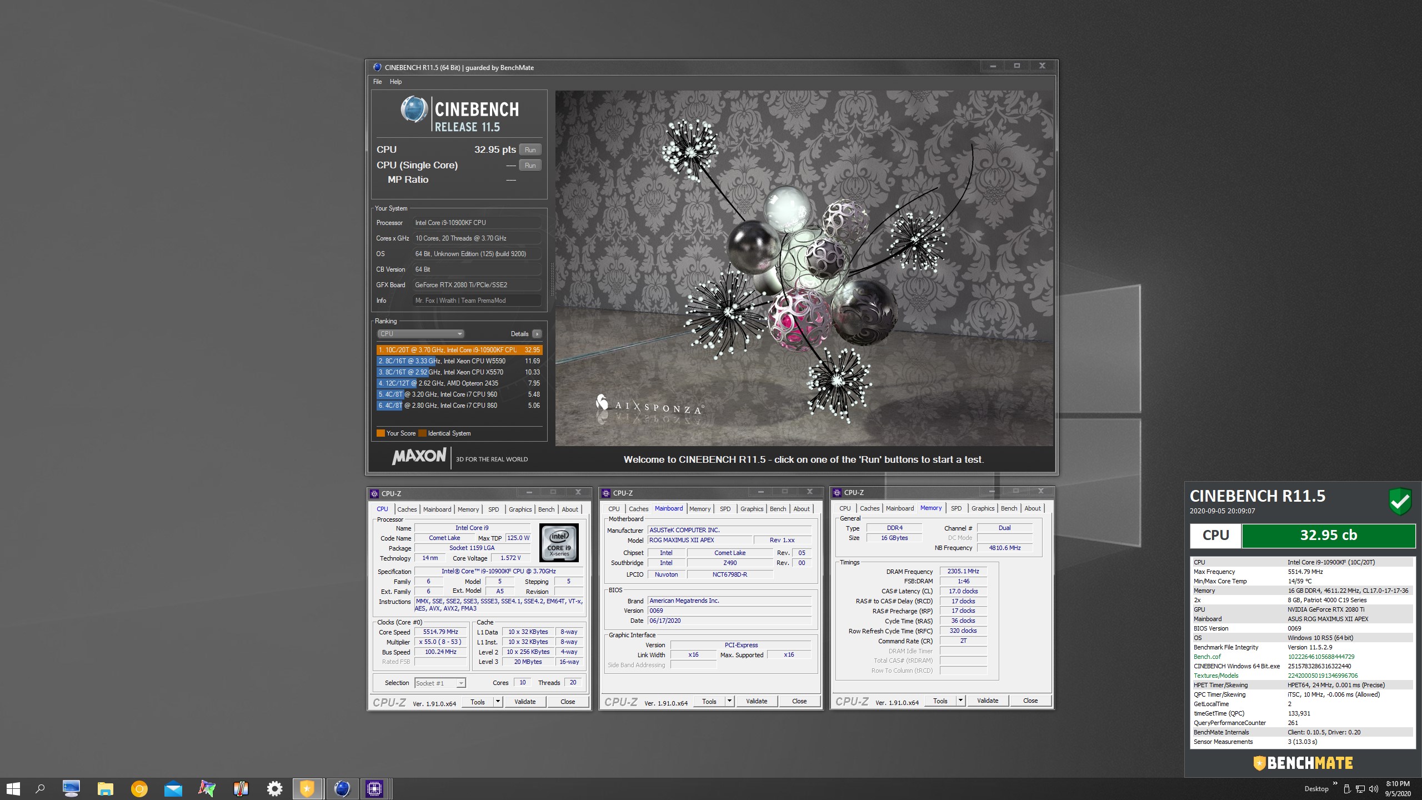This screenshot has height=800, width=1422.
Task: Click the Your Score orange legend swatch
Action: [380, 433]
